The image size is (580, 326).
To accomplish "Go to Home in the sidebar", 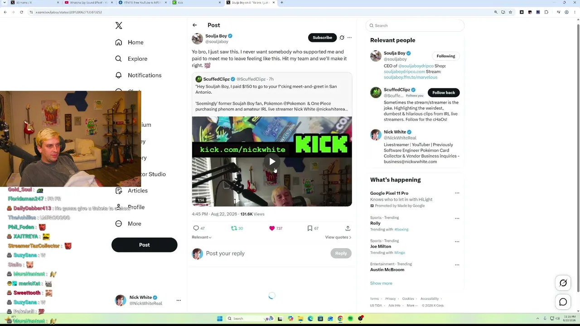I will click(x=130, y=42).
